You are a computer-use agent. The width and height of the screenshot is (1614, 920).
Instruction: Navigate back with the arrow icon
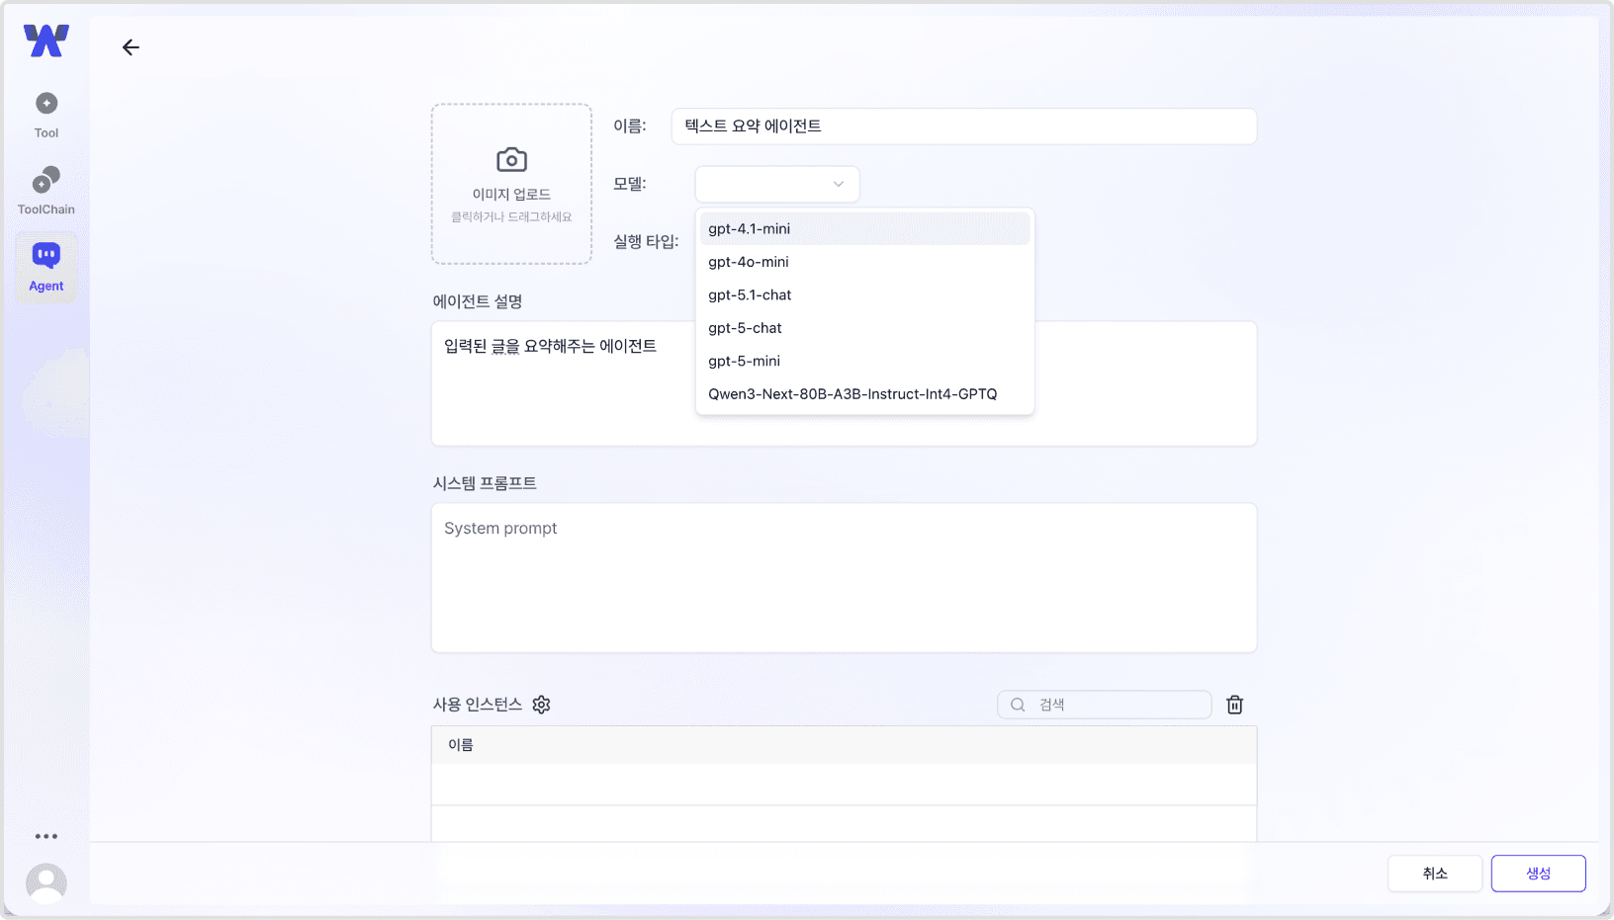[x=131, y=46]
